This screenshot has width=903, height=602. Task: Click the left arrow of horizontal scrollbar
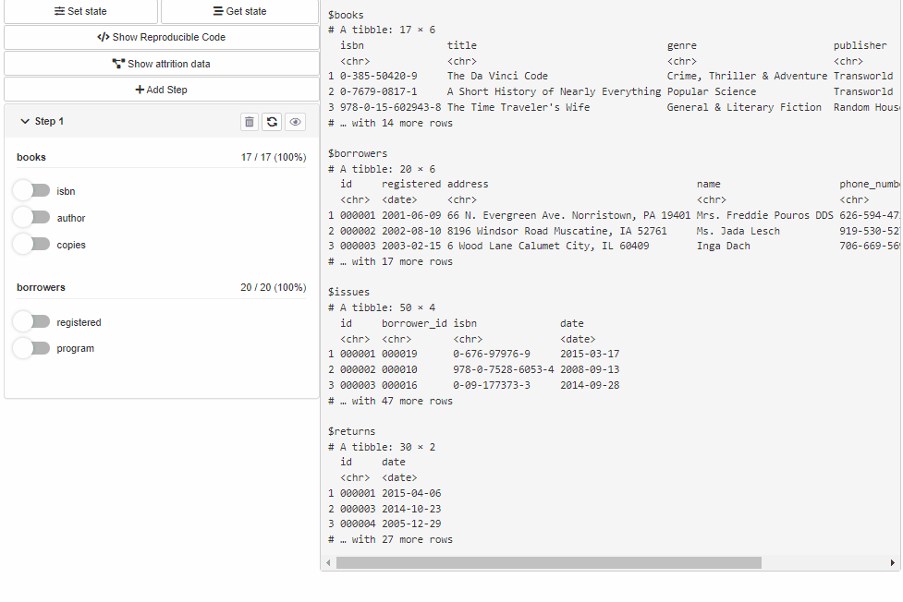click(328, 562)
